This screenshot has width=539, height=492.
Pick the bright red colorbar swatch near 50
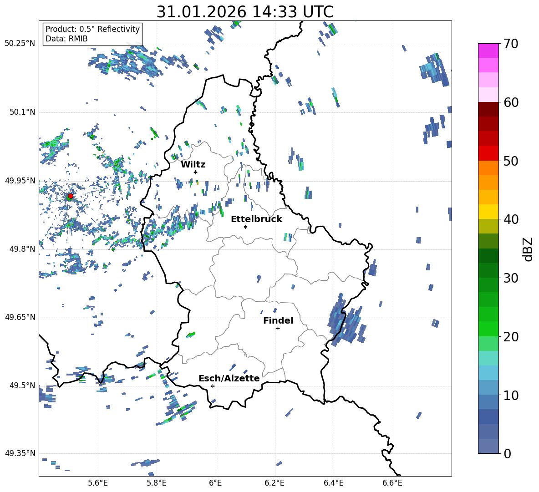pyautogui.click(x=488, y=153)
